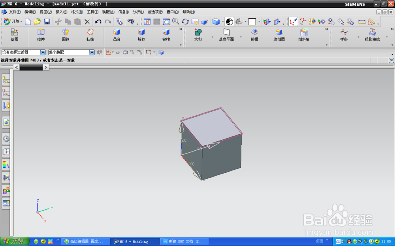Click resource bar right arrow button
This screenshot has height=246, width=395.
tap(46, 67)
